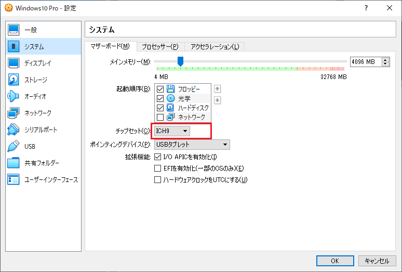Uncheck 光学 boot checkbox
Image resolution: width=402 pixels, height=272 pixels.
[x=160, y=98]
